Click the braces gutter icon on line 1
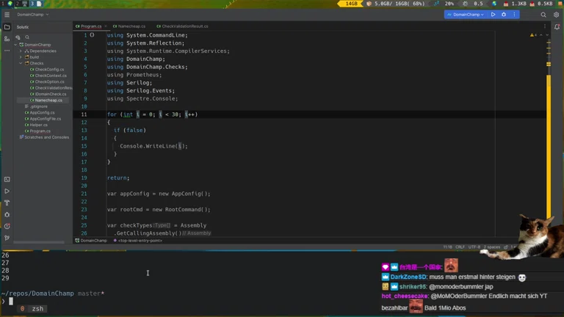The image size is (564, 317). (x=92, y=35)
